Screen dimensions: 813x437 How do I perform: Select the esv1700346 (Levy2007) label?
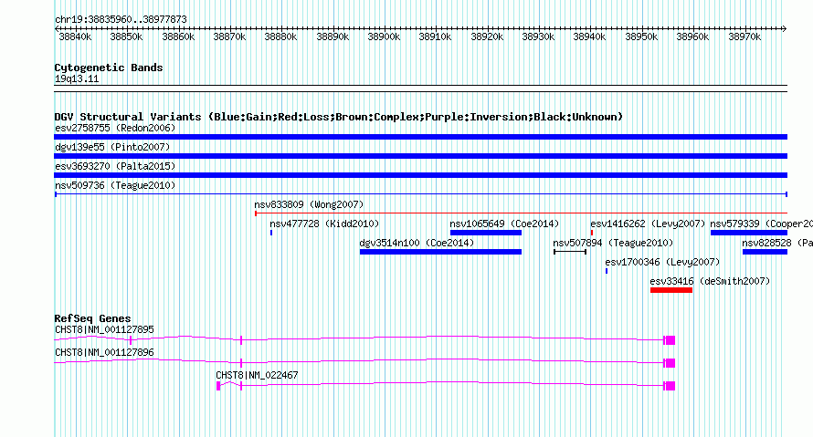point(662,262)
